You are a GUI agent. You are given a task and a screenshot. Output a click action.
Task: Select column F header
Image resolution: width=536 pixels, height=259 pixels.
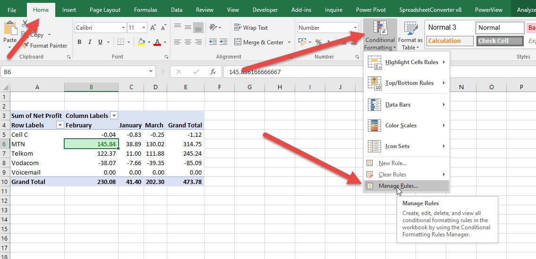[219, 87]
